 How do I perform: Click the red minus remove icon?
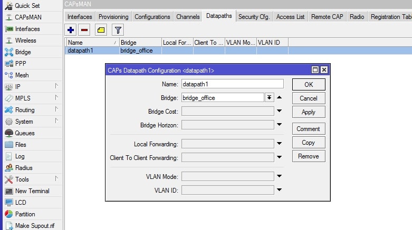point(84,30)
